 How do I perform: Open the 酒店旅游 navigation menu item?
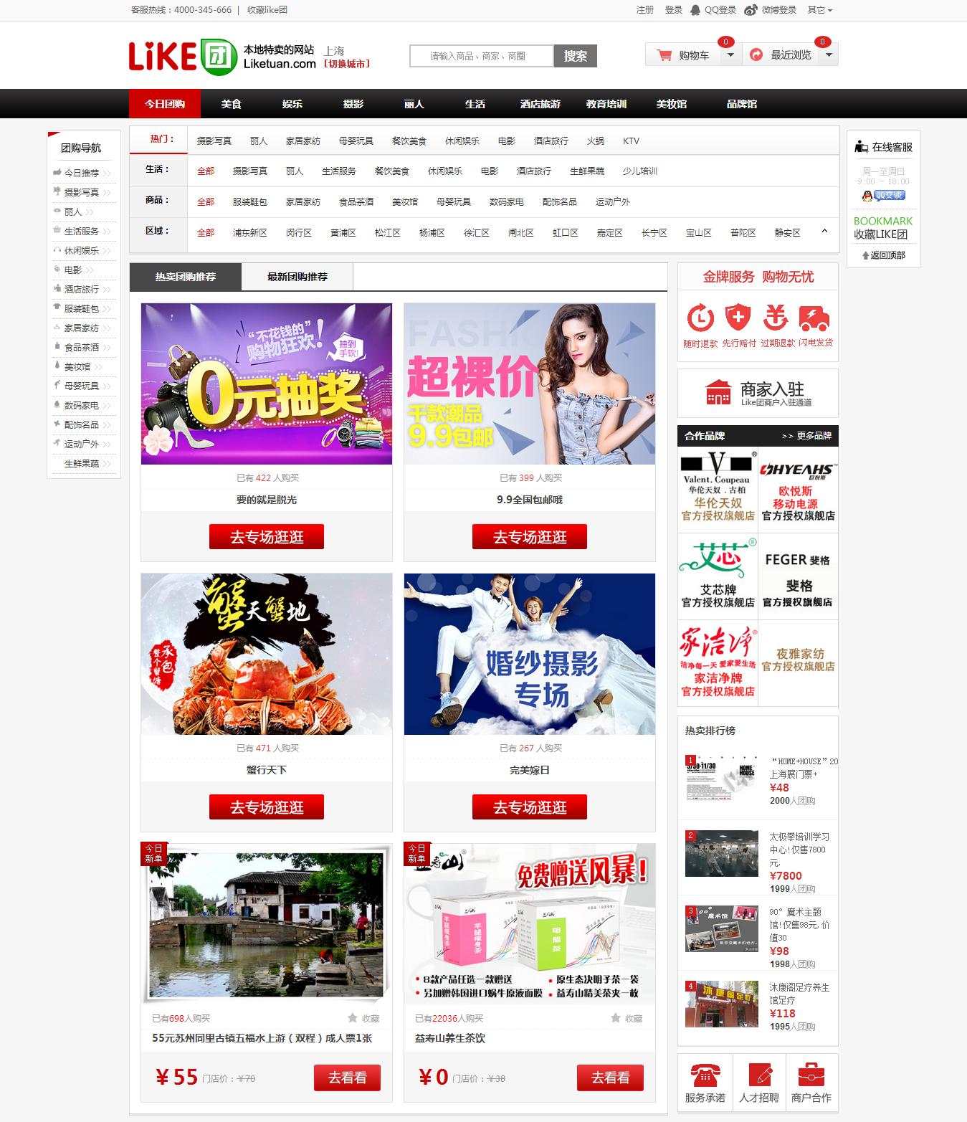click(540, 104)
